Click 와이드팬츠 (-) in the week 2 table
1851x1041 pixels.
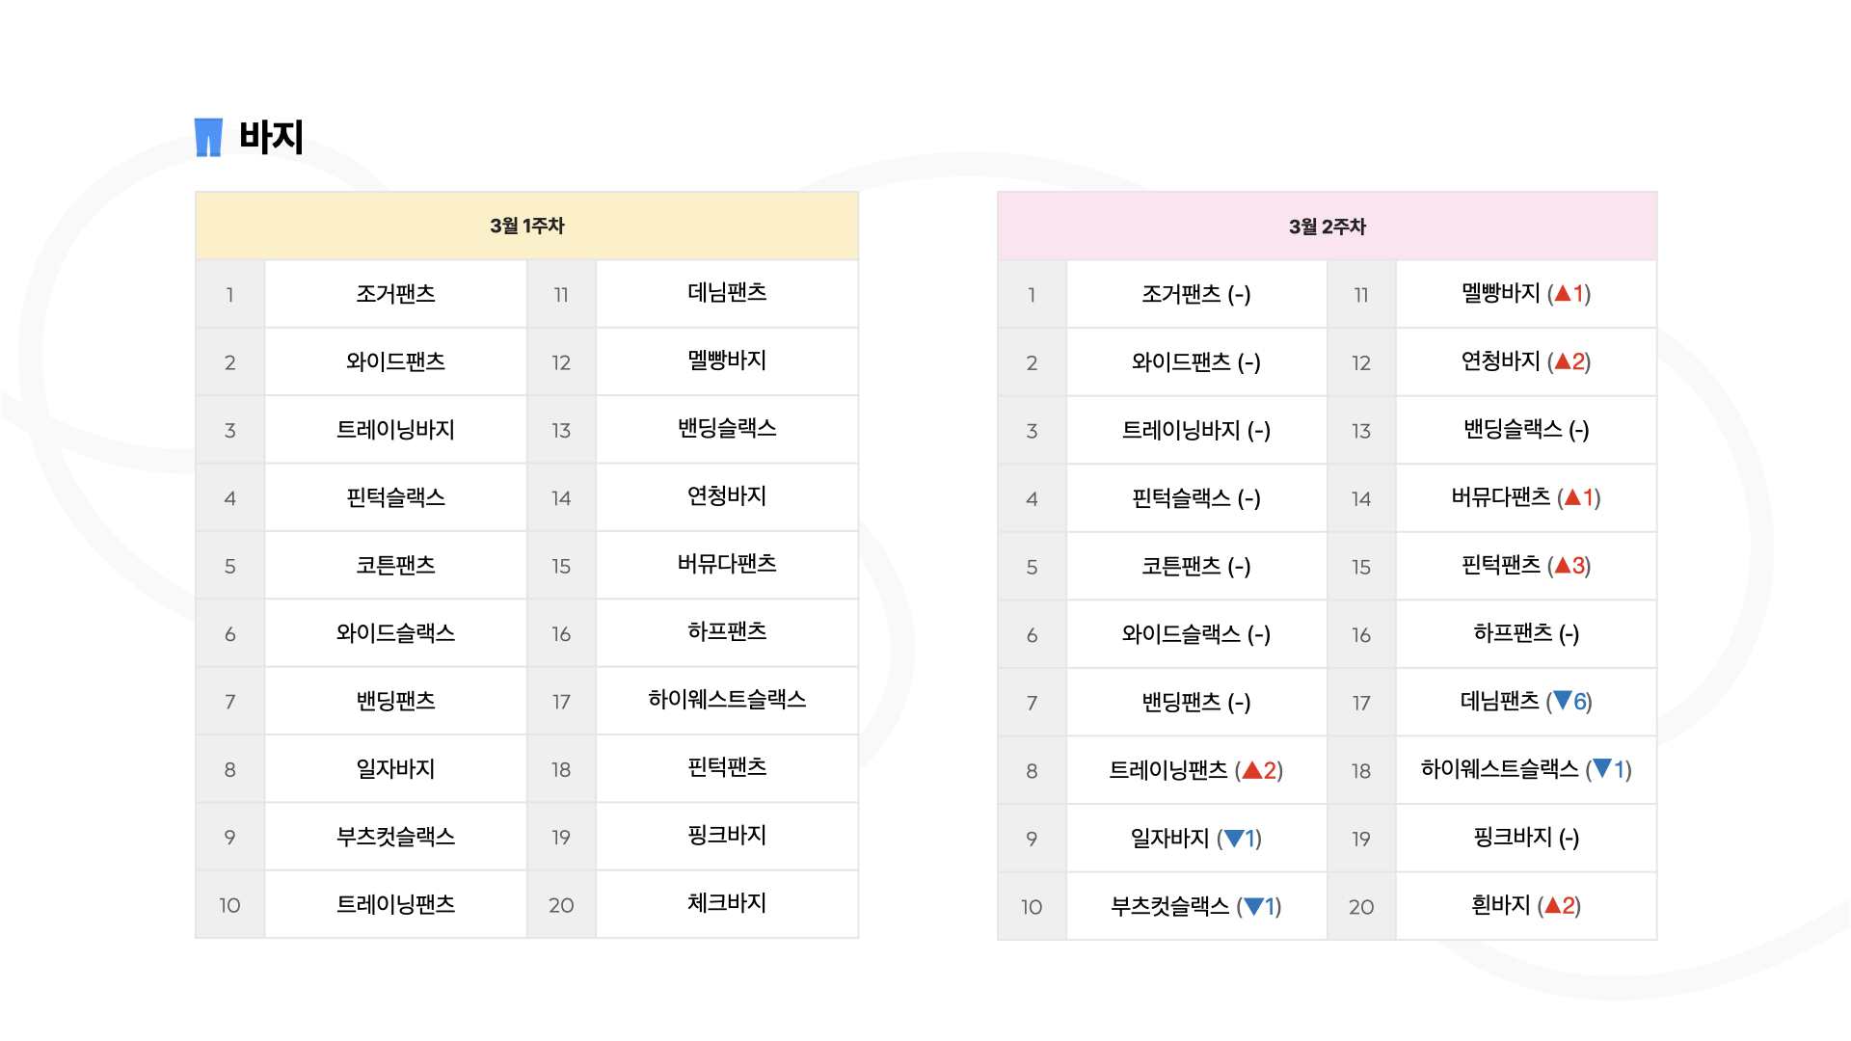tap(1195, 362)
